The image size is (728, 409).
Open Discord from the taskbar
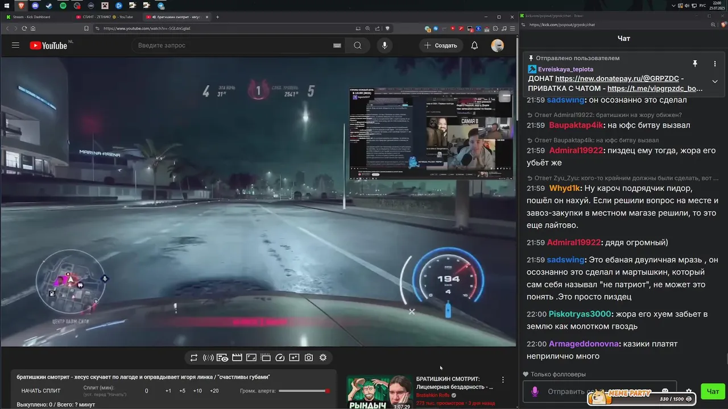point(35,5)
